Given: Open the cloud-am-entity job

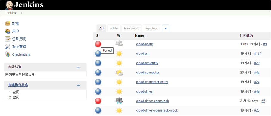Looking at the screenshot, I should tap(147, 63).
